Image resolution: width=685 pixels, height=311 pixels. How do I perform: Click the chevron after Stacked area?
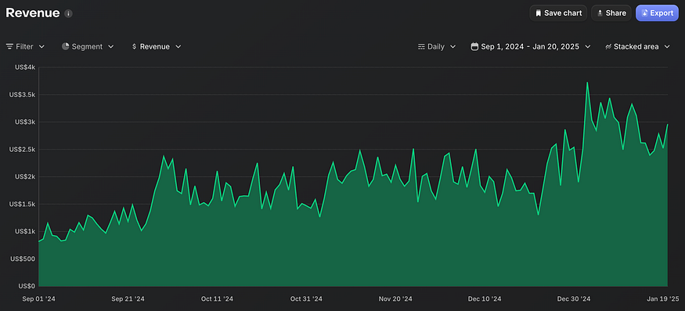coord(667,46)
